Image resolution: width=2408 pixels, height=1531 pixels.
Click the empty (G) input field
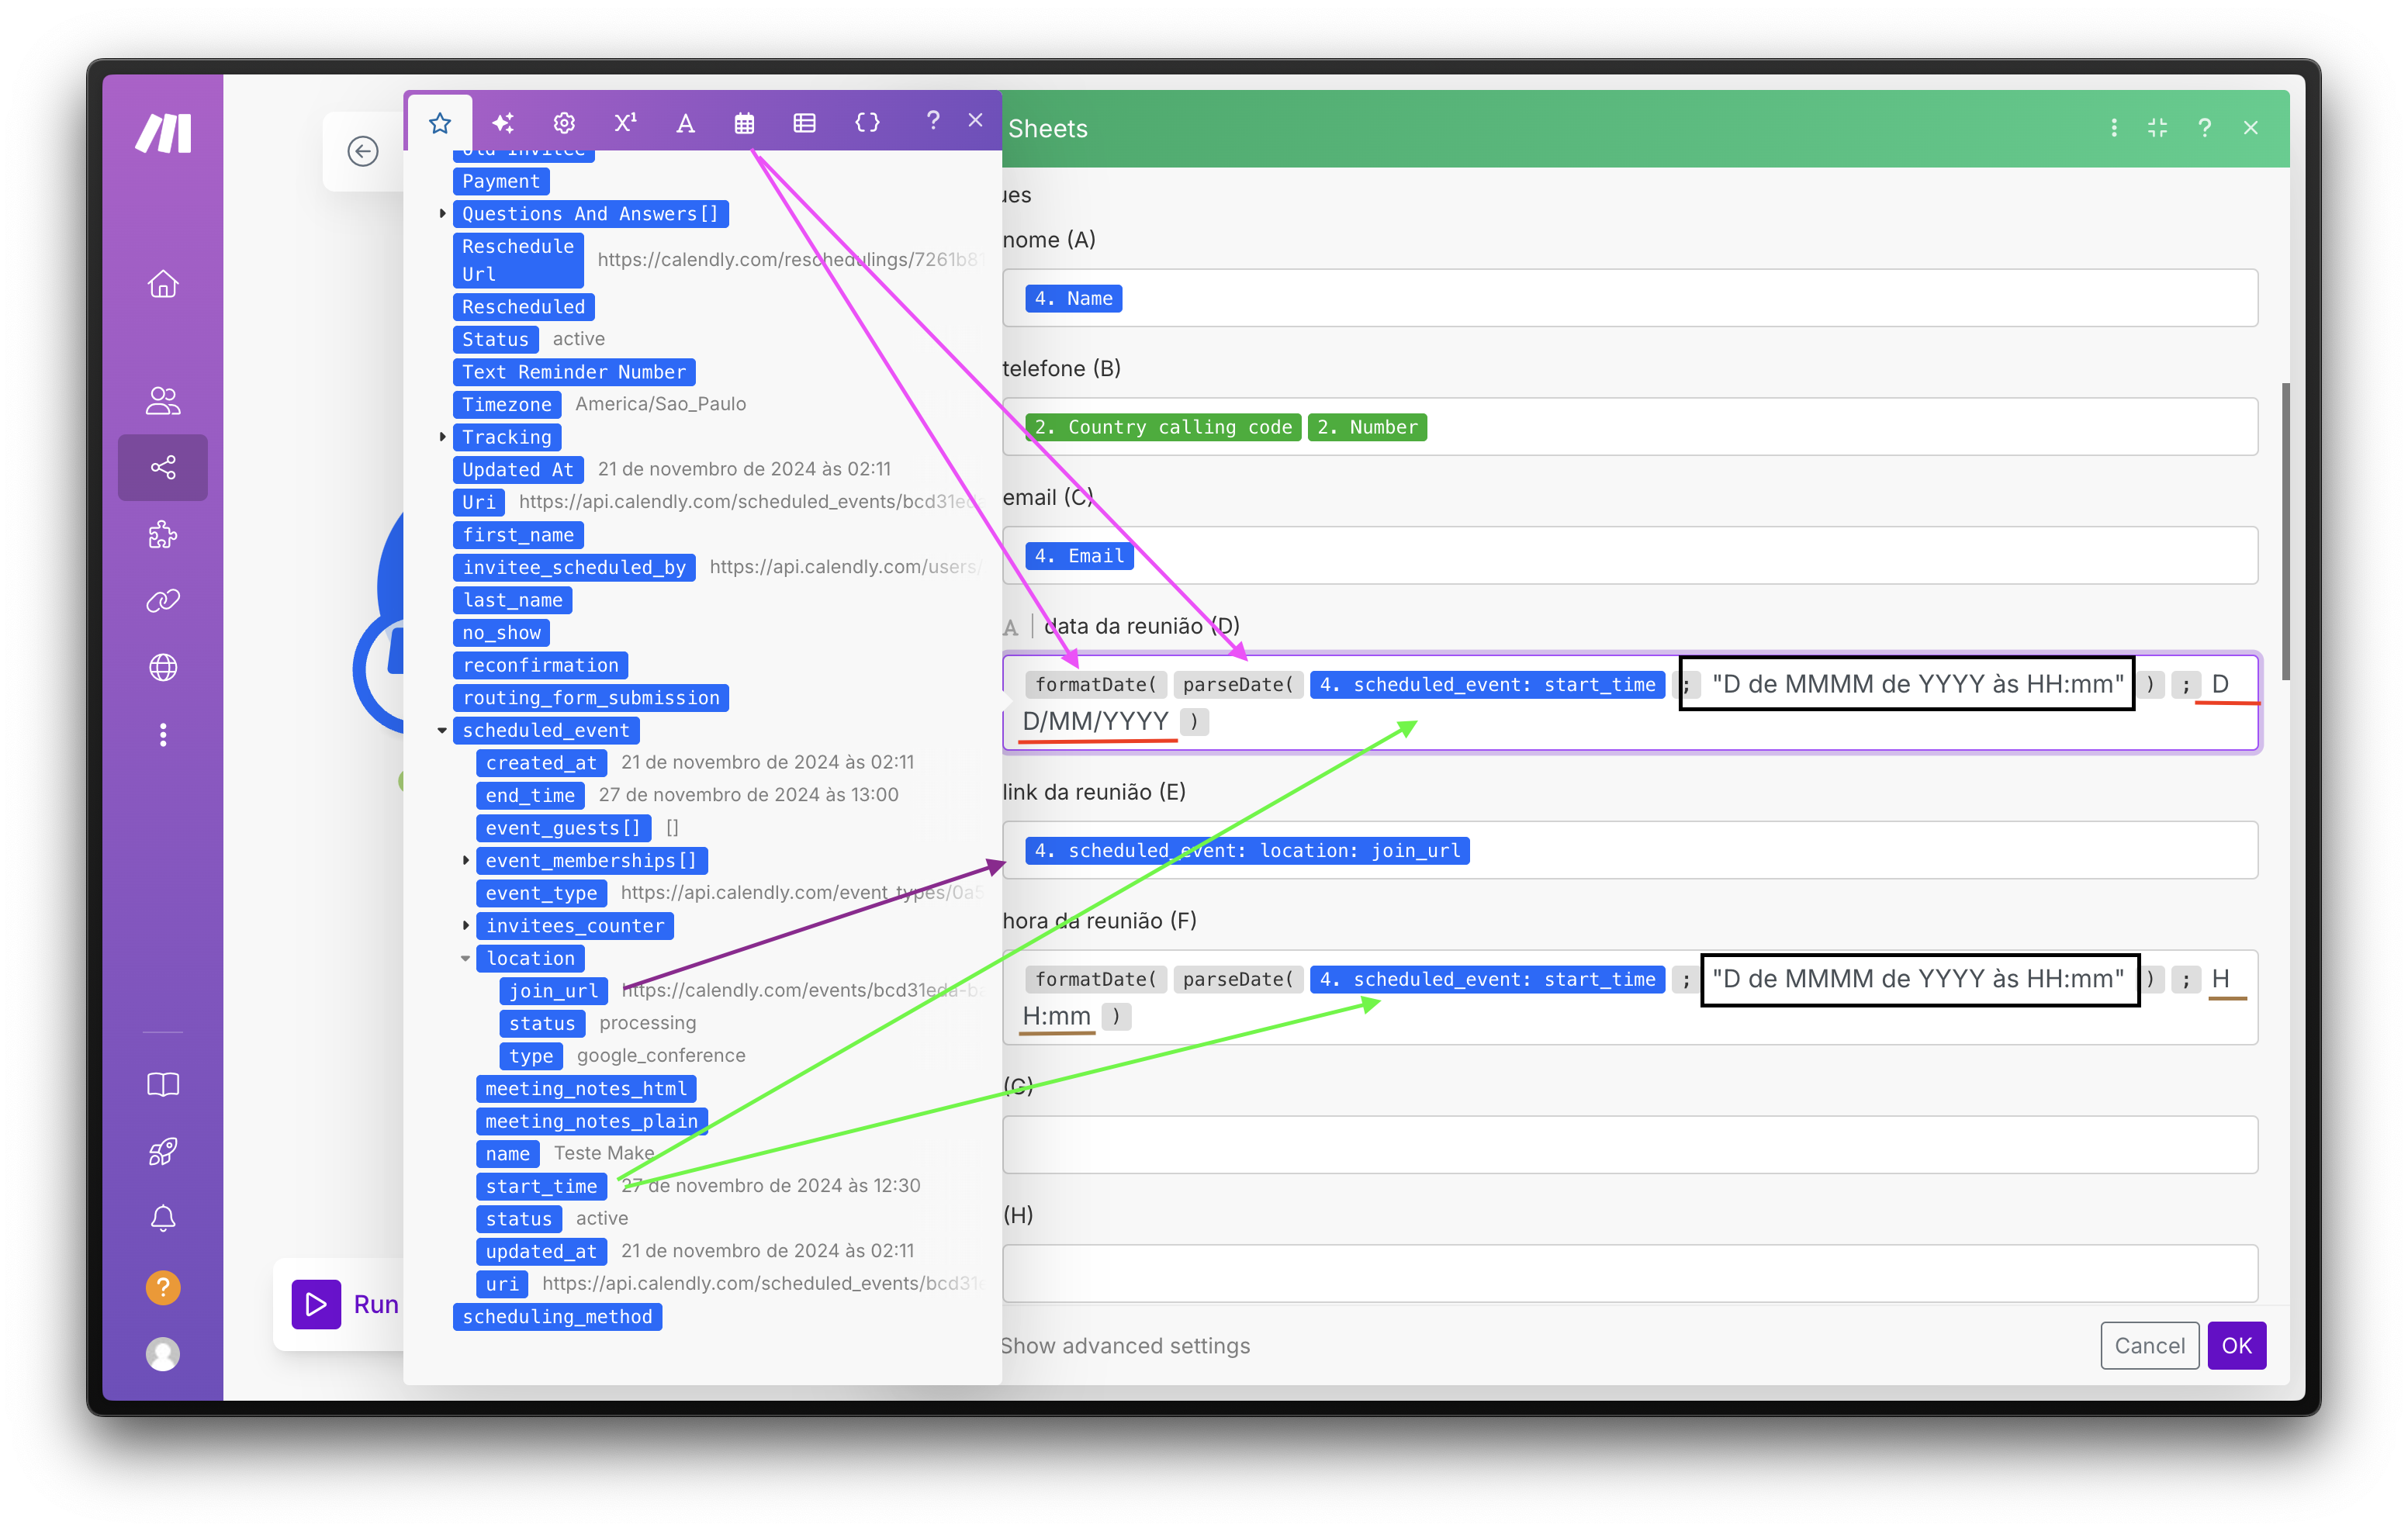tap(1630, 1144)
